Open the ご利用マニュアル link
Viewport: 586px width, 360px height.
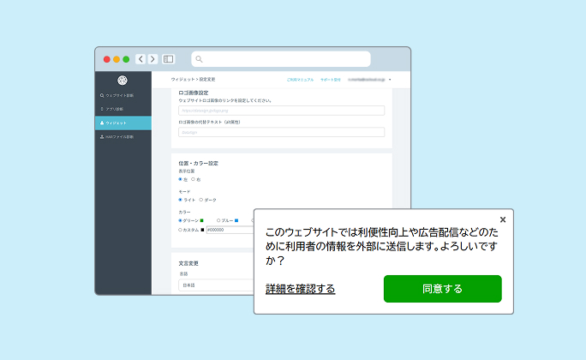(300, 80)
